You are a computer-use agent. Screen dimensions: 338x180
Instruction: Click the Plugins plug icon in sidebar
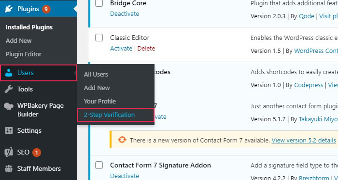9,9
